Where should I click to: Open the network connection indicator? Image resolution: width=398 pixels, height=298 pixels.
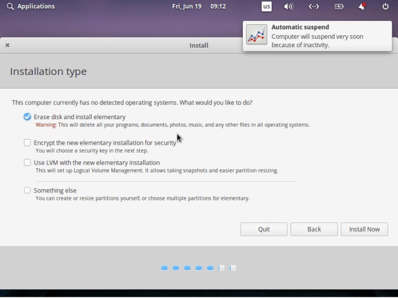pos(314,6)
